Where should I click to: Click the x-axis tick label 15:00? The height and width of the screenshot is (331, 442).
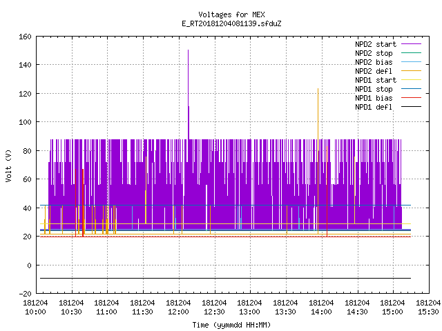point(392,312)
